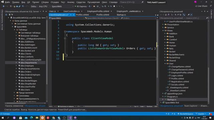Switch to the Startup.cs editor tab
The width and height of the screenshot is (214, 120).
click(x=121, y=15)
